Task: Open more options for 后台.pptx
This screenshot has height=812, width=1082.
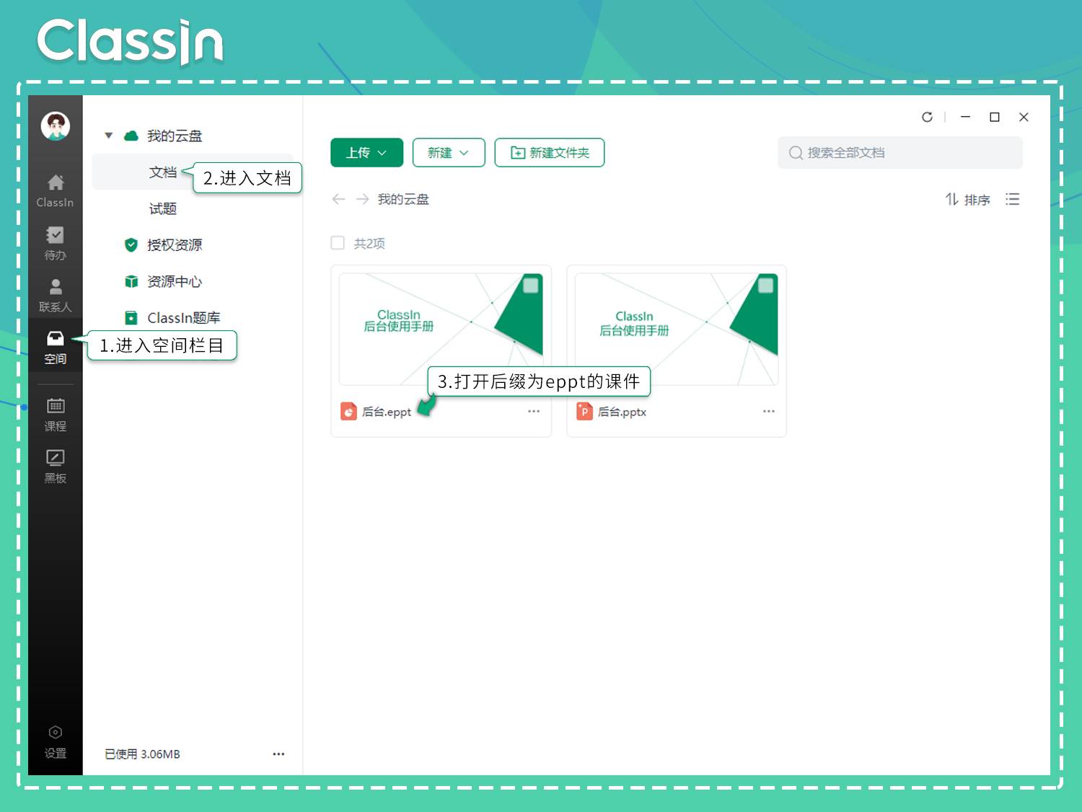Action: coord(769,411)
